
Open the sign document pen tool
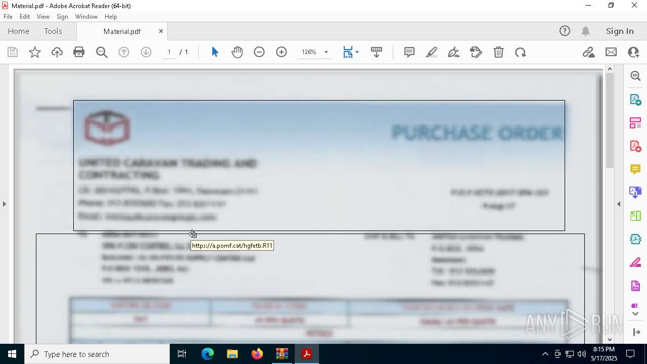pyautogui.click(x=454, y=52)
